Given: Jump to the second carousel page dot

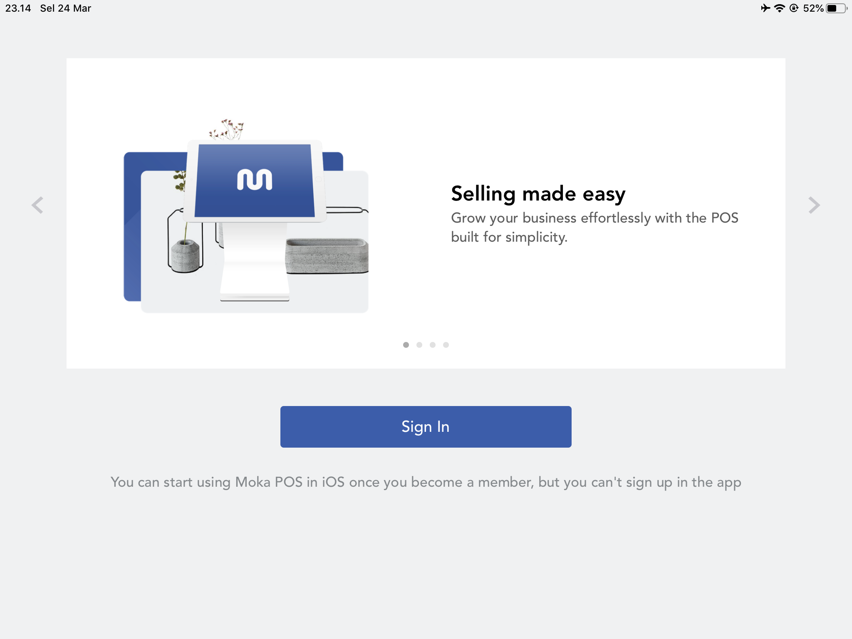Looking at the screenshot, I should point(419,345).
